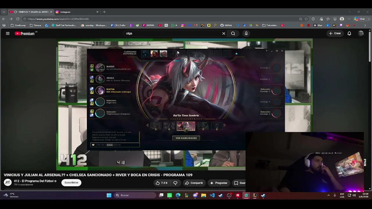Open the channel name 412 - El Programa Del Fútbol
372x209 pixels.
34,181
